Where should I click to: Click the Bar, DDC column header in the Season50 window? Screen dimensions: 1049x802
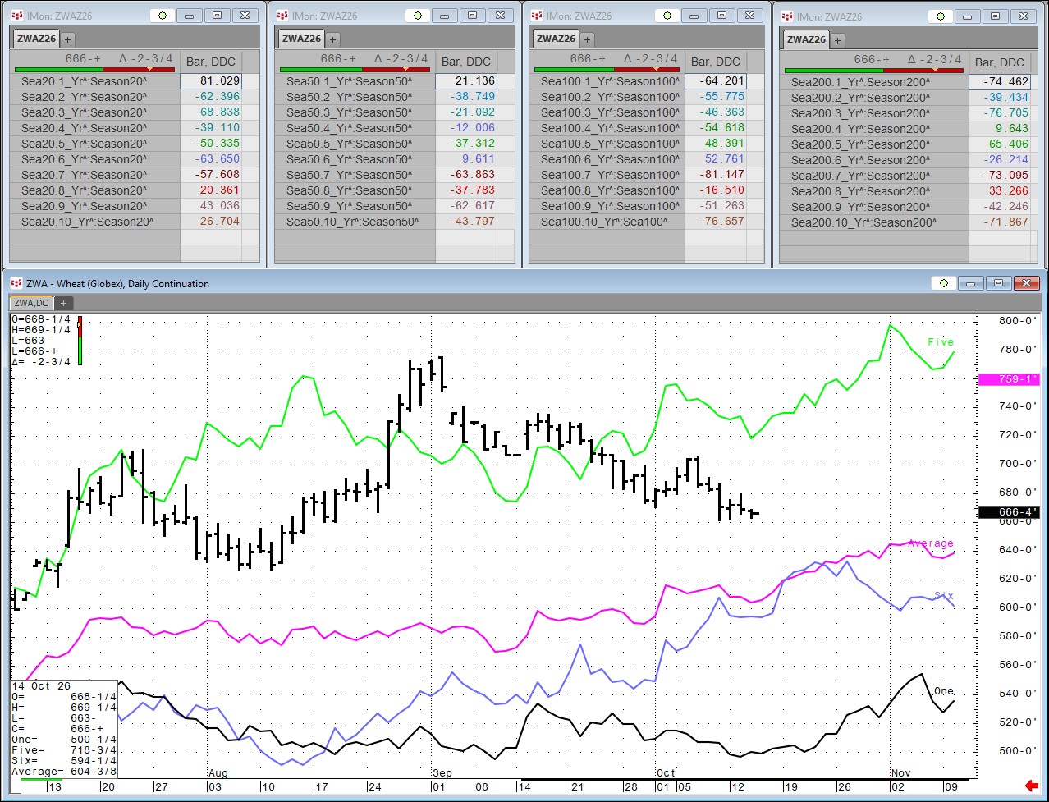[x=466, y=62]
